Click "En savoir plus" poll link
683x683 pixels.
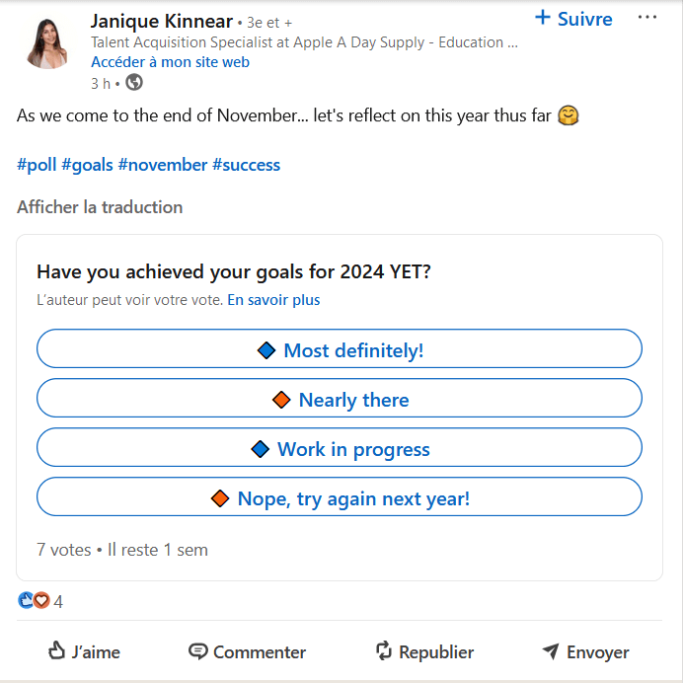pos(273,300)
